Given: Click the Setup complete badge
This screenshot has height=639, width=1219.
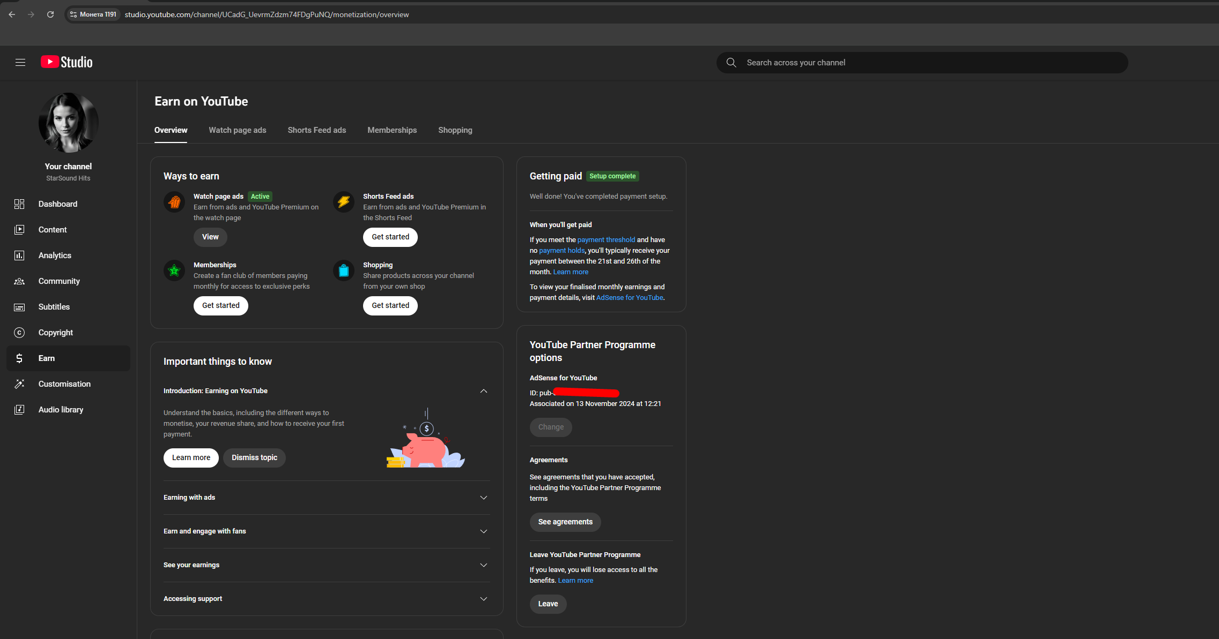Looking at the screenshot, I should click(612, 176).
